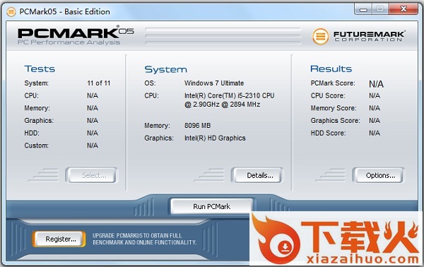Click the 'Graphics:' tests label
This screenshot has height=267, width=424.
39,121
